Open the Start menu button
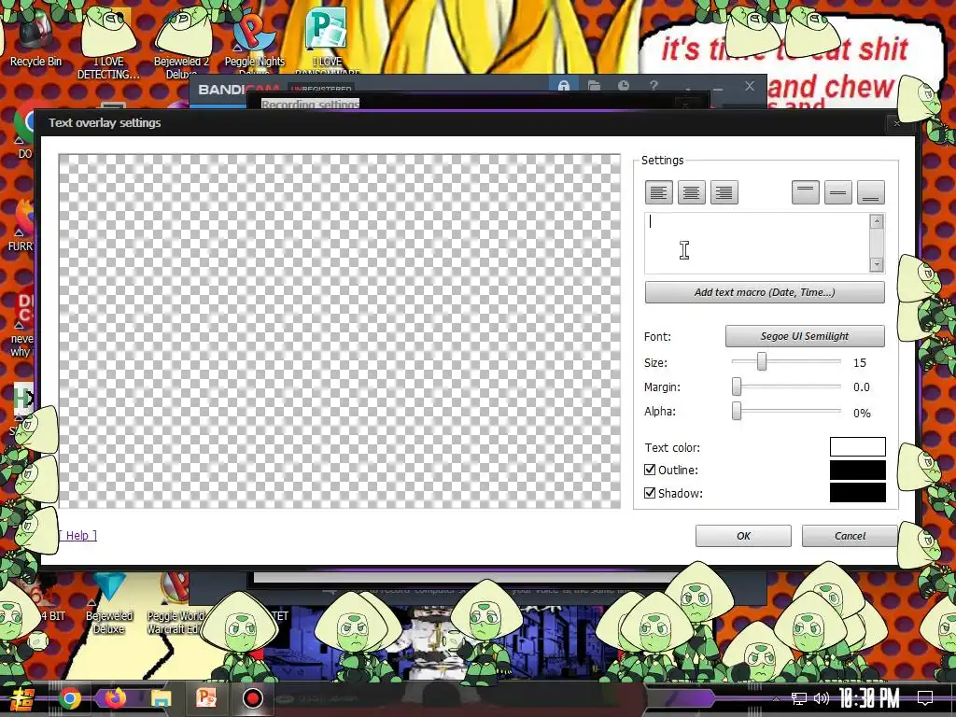Viewport: 956px width, 717px height. (x=21, y=698)
